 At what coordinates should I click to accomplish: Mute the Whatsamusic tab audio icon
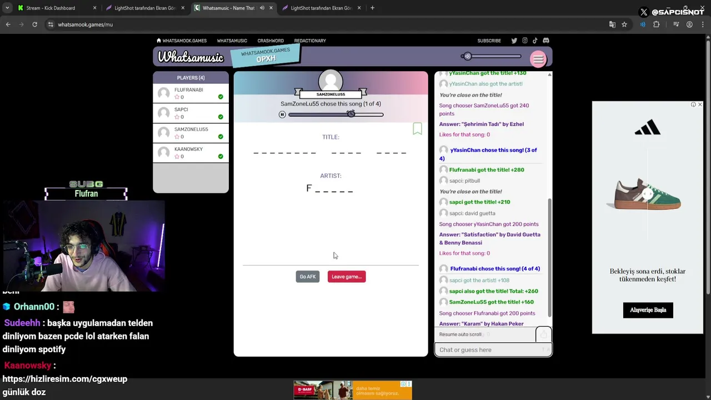coord(262,8)
